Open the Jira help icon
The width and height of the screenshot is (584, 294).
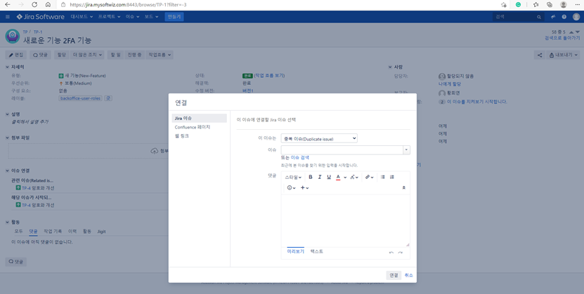coord(564,17)
